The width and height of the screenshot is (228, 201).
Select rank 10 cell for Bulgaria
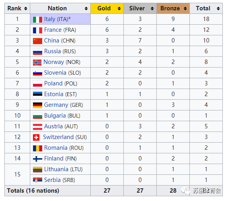pos(17,116)
